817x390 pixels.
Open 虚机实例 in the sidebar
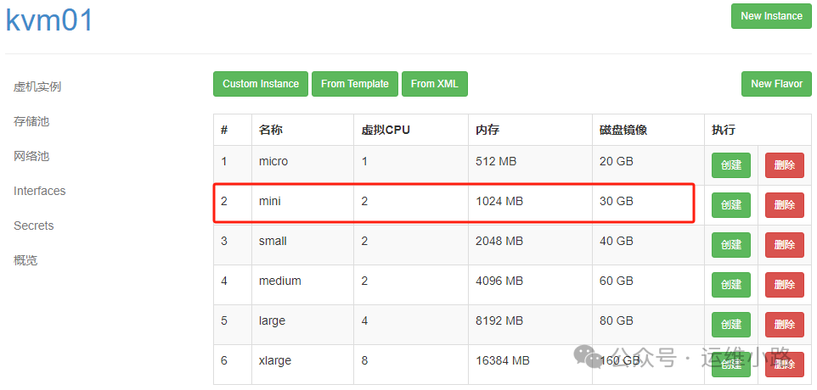pos(37,86)
